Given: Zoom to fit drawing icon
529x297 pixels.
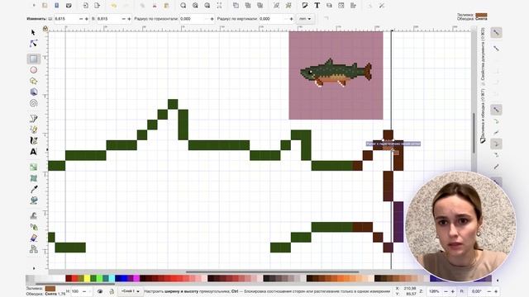Looking at the screenshot, I should 195,6.
